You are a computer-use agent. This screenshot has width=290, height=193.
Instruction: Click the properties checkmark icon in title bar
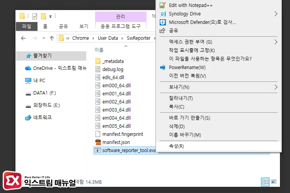35,16
